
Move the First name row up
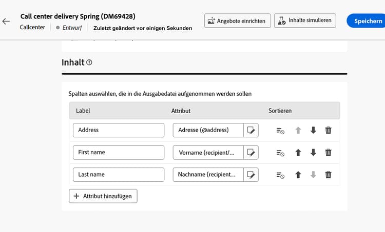(298, 153)
